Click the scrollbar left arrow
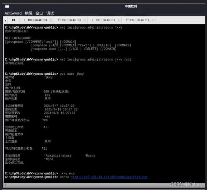This screenshot has height=190, width=207. (x=5, y=185)
